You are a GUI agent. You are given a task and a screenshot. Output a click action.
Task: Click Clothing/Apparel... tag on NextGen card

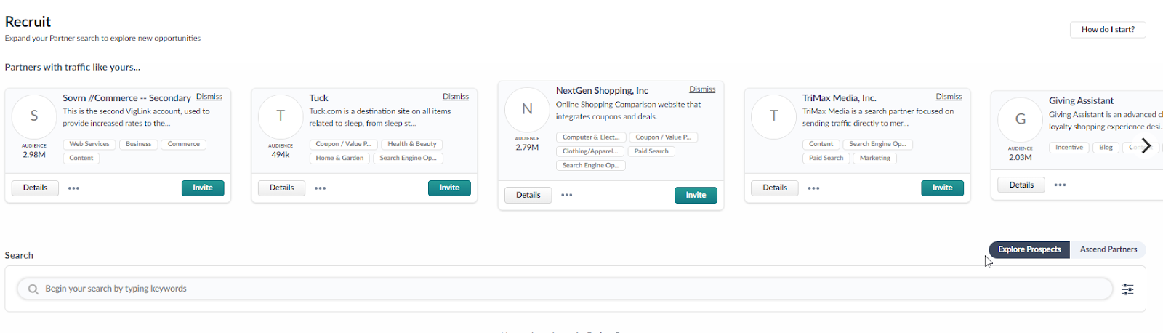coord(590,152)
